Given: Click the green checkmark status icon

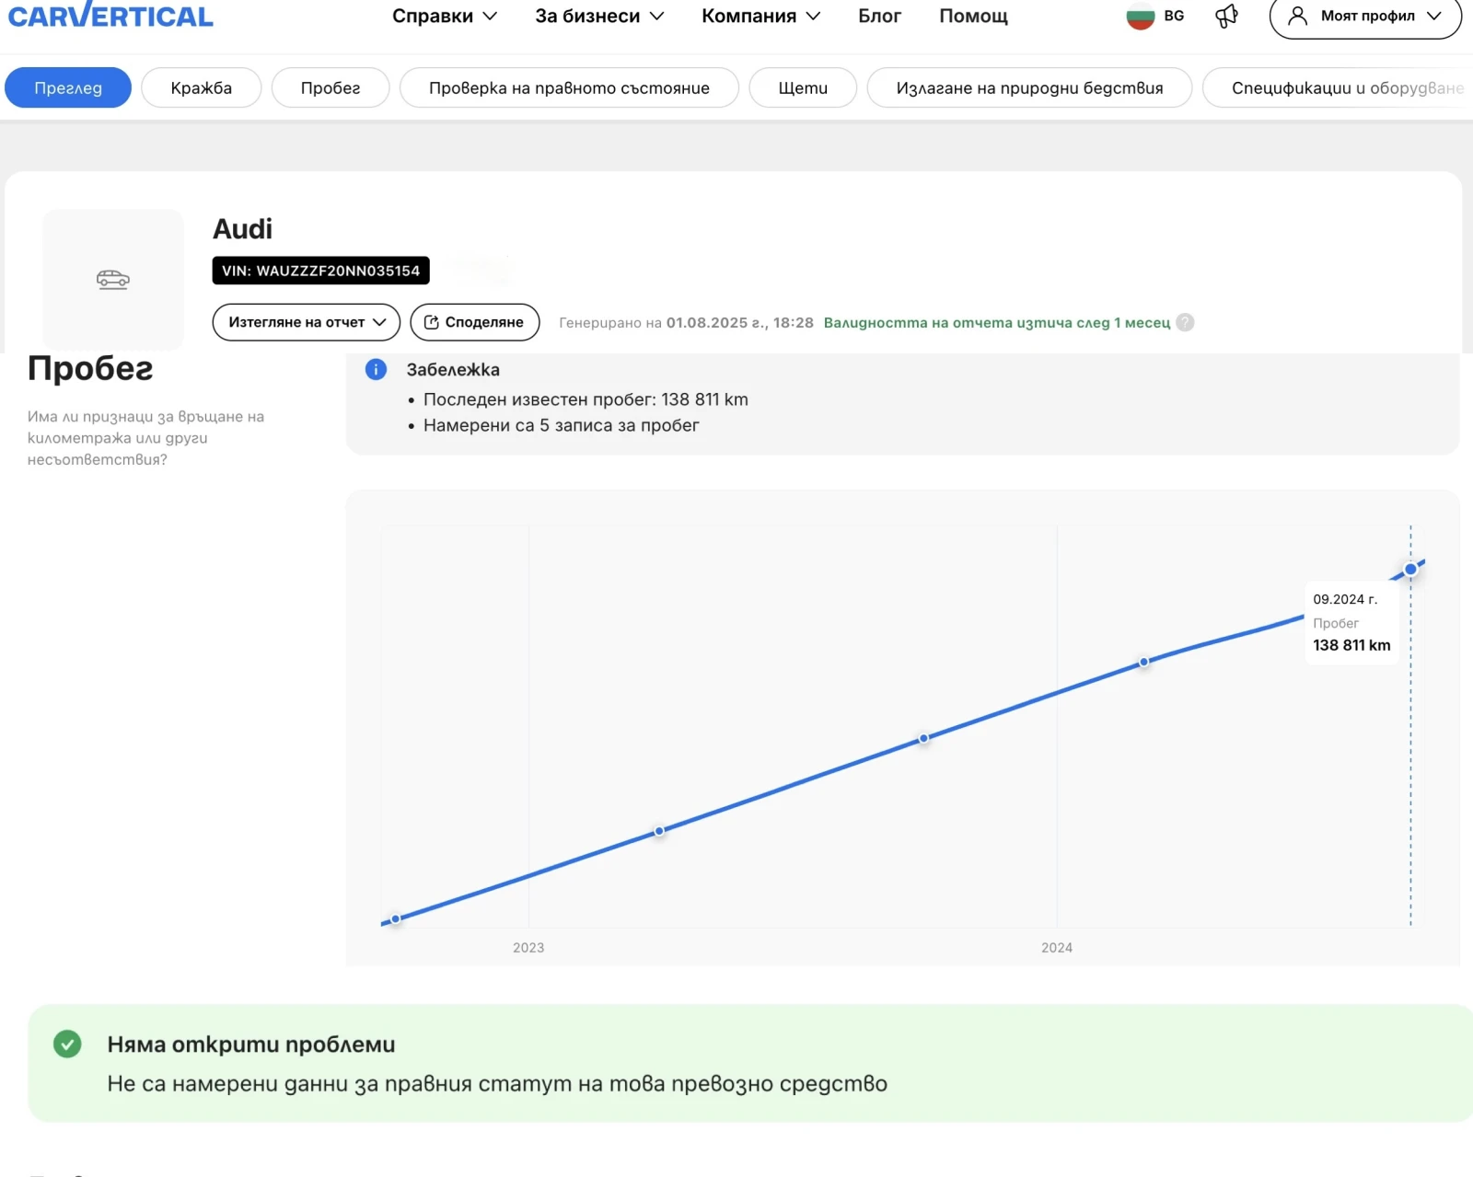Looking at the screenshot, I should tap(67, 1044).
